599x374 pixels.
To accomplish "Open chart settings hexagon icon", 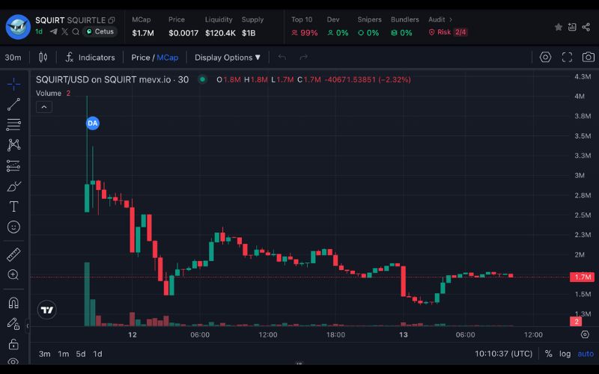I will 546,58.
